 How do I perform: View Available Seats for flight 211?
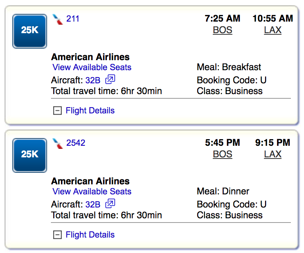pos(92,67)
